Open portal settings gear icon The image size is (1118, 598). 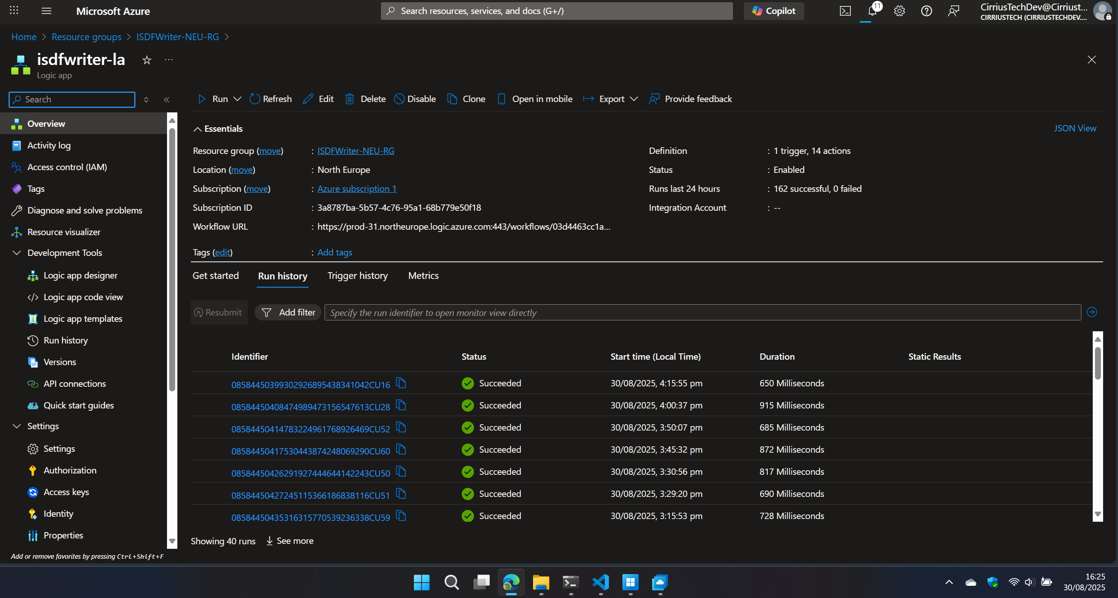[x=899, y=11]
